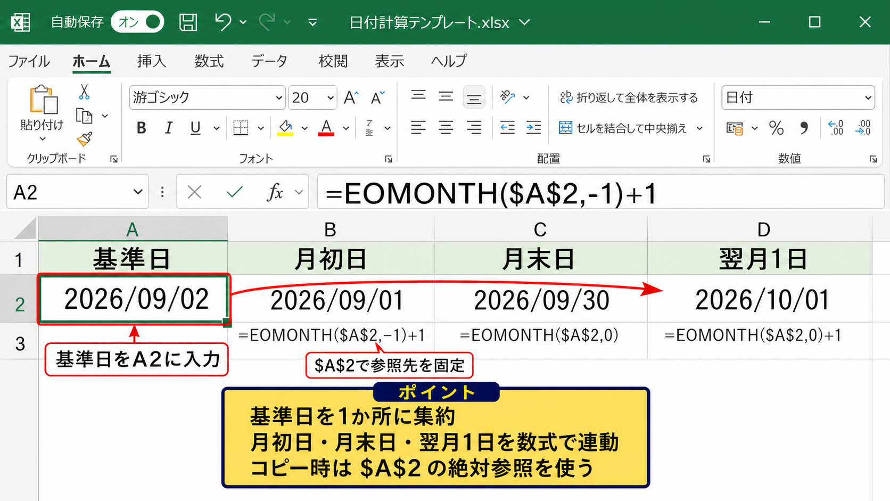Screen dimensions: 890x501
Task: Open the クリップボード dialog launcher
Action: click(114, 159)
